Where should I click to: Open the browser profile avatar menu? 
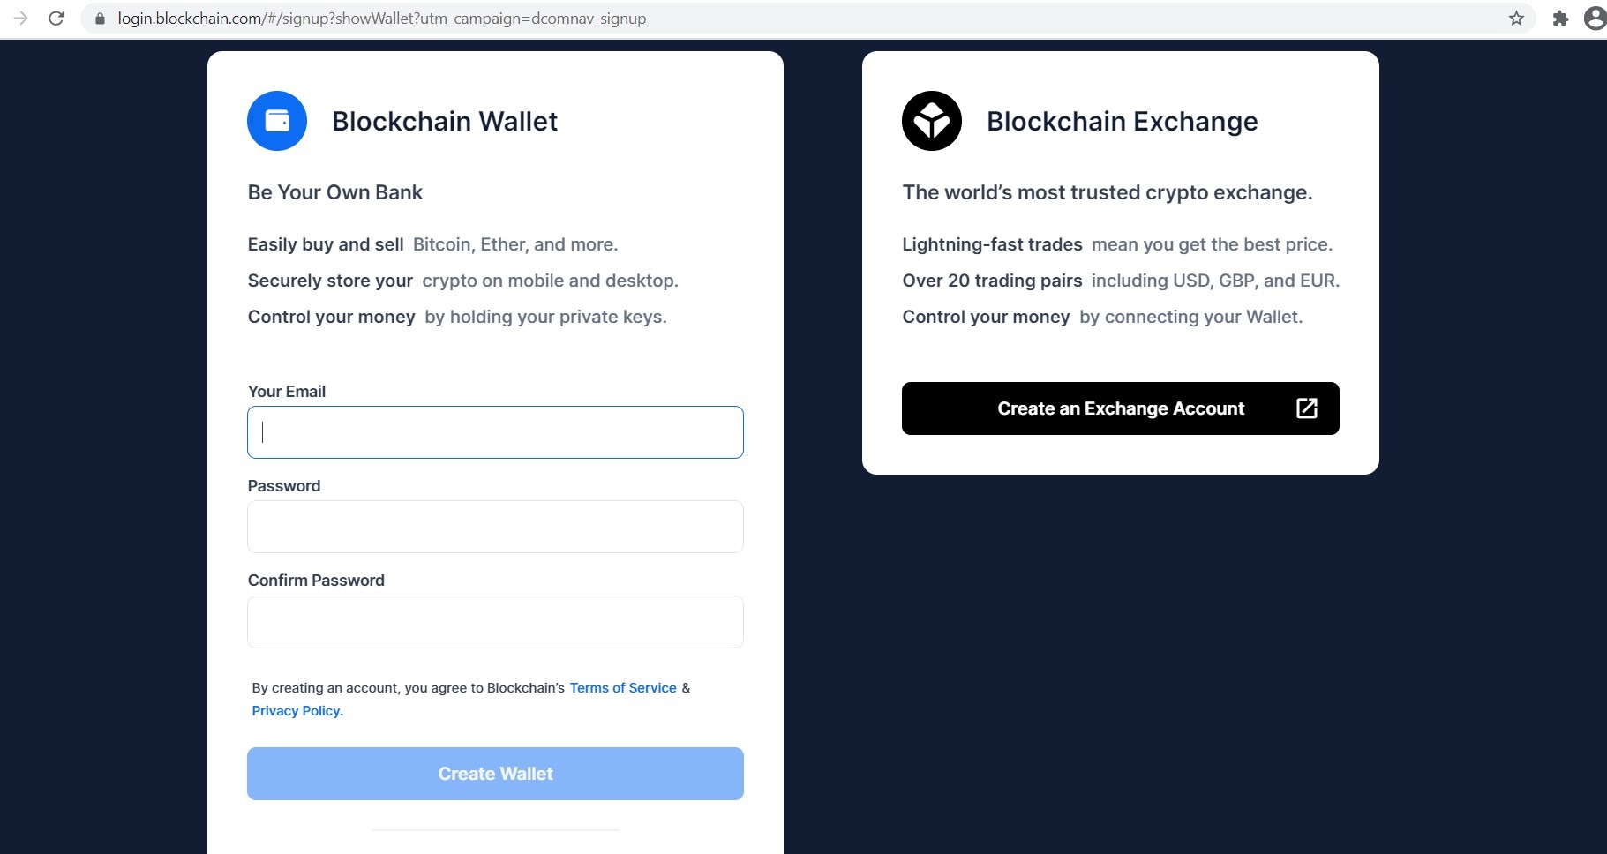[x=1595, y=19]
